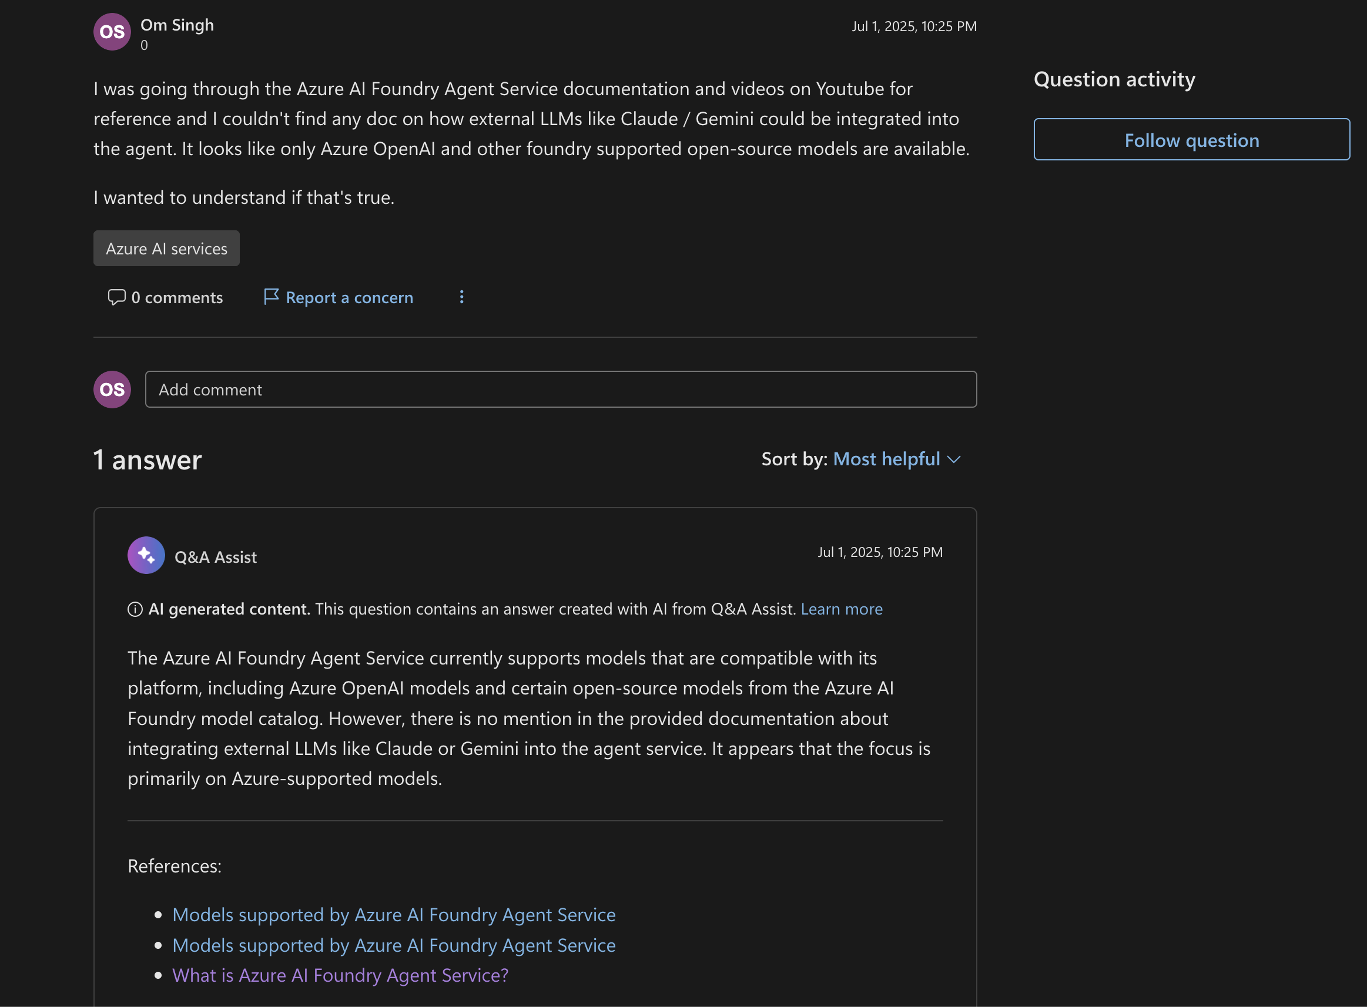The width and height of the screenshot is (1367, 1007).
Task: Click the Q&A Assist author name
Action: tap(215, 557)
